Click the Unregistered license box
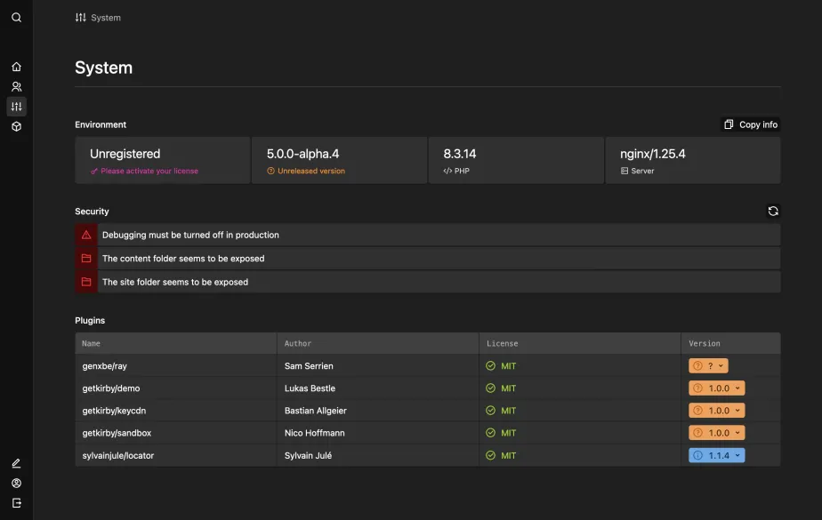This screenshot has width=822, height=520. (162, 160)
